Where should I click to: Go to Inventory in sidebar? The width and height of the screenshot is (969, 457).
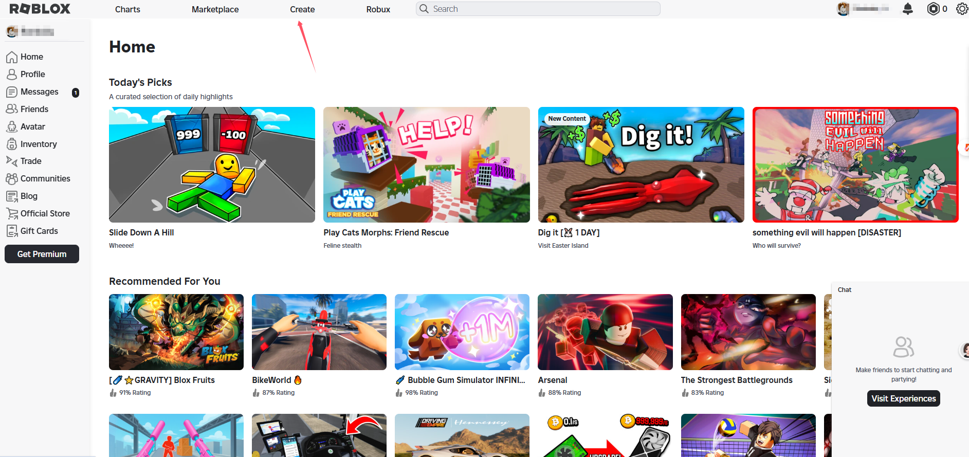pos(38,144)
